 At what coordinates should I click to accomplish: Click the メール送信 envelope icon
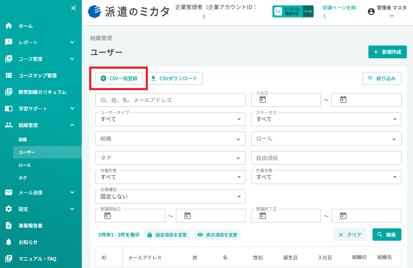click(x=9, y=192)
